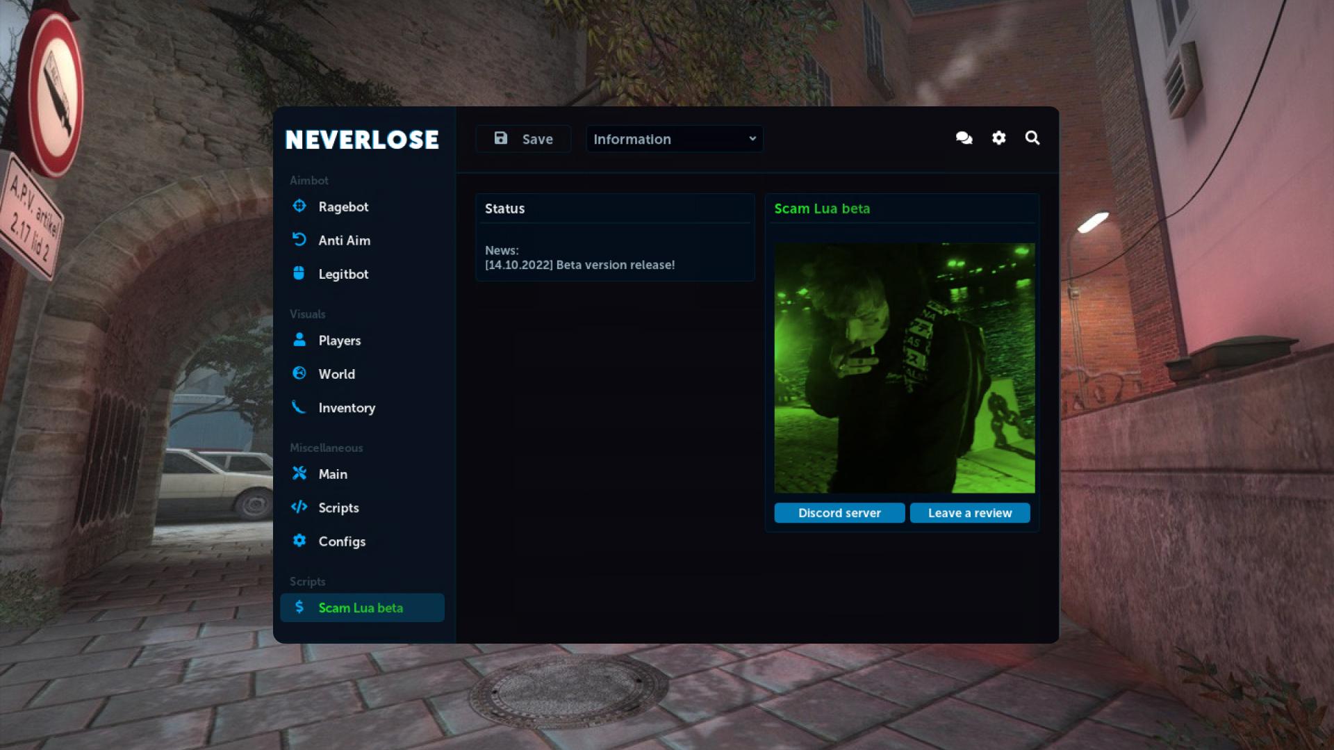Click the search magnifier icon

[1033, 138]
